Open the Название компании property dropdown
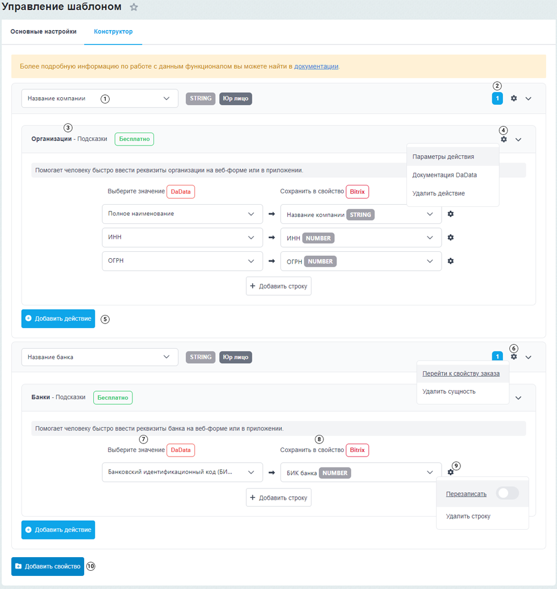557x589 pixels. (x=99, y=98)
